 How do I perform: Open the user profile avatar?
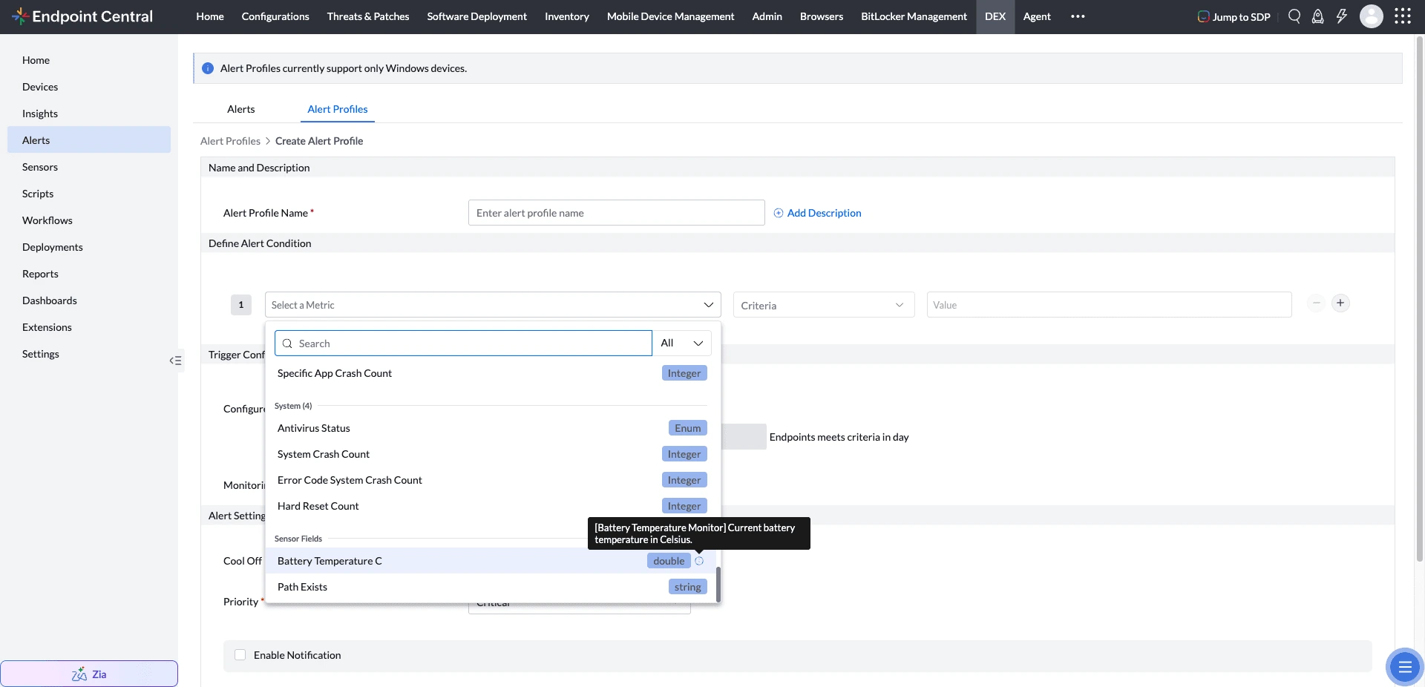point(1371,16)
